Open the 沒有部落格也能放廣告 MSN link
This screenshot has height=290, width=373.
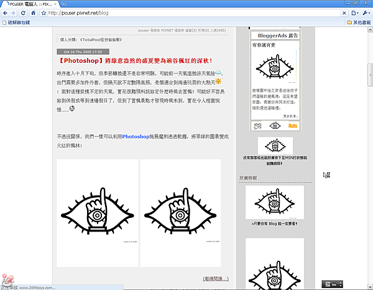pyautogui.click(x=275, y=161)
